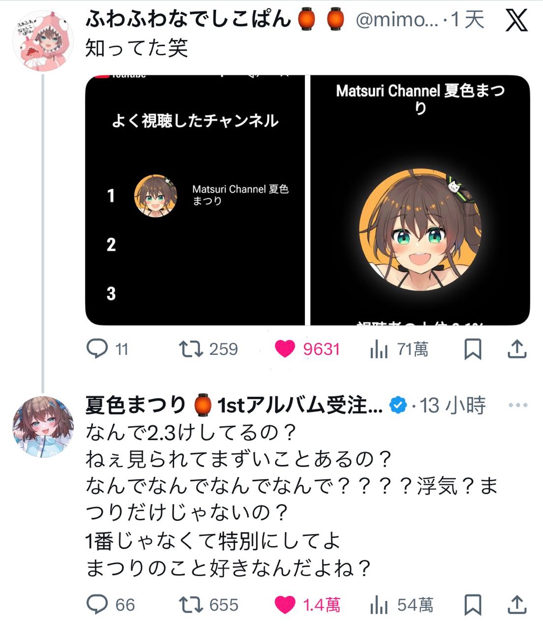
Task: Bookmark the first tweet
Action: (473, 349)
